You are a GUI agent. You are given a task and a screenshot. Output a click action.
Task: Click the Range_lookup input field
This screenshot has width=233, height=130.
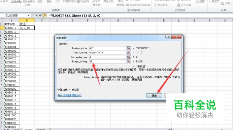tap(108, 61)
